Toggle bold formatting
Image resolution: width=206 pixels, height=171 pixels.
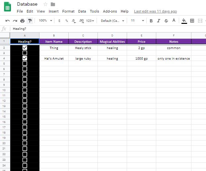click(151, 21)
